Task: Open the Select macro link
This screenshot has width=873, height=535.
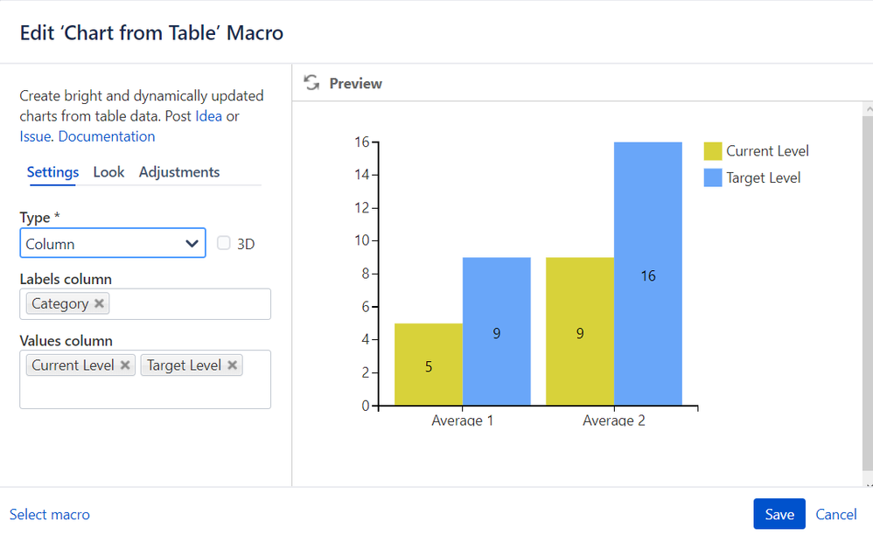Action: point(50,515)
